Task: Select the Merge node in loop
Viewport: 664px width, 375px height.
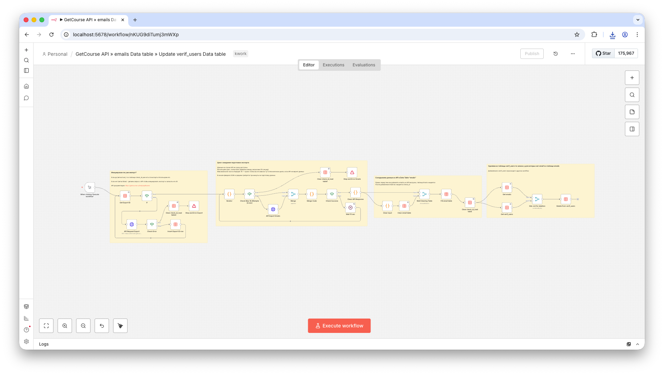Action: 293,194
